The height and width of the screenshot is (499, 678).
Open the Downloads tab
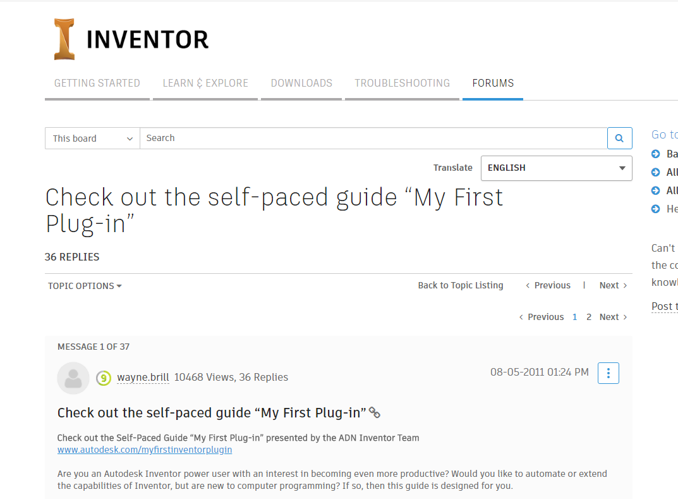tap(301, 83)
